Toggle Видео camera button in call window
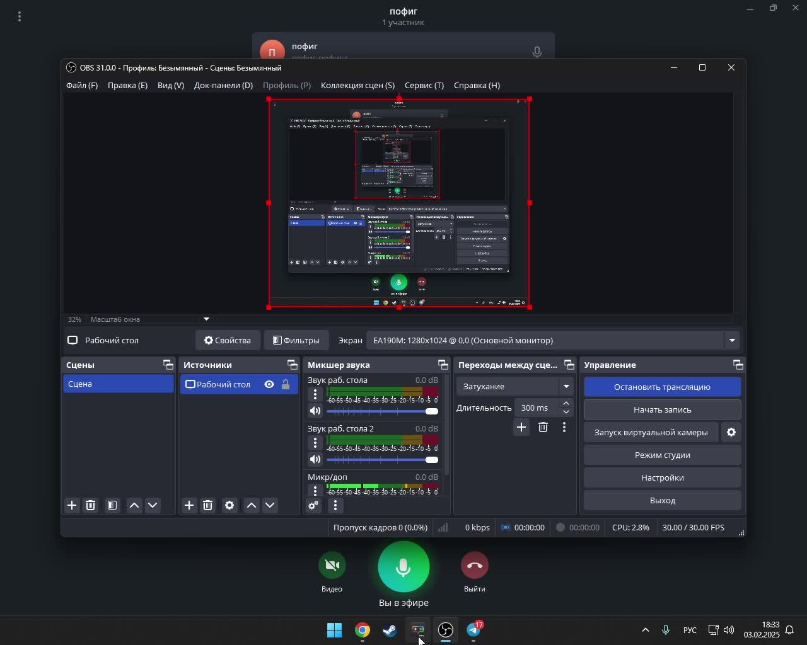Screen dimensions: 807x645 (332, 565)
